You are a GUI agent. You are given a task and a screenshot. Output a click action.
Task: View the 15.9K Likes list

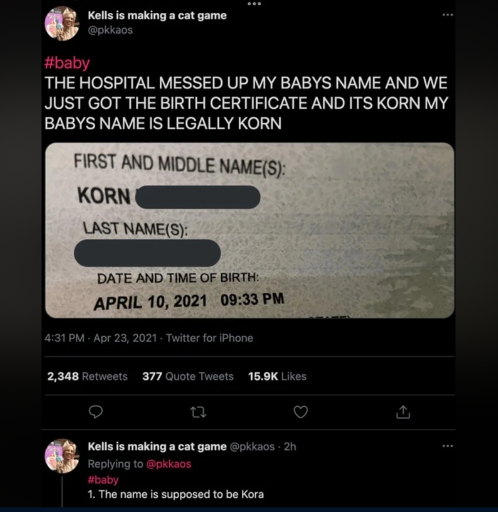[277, 376]
